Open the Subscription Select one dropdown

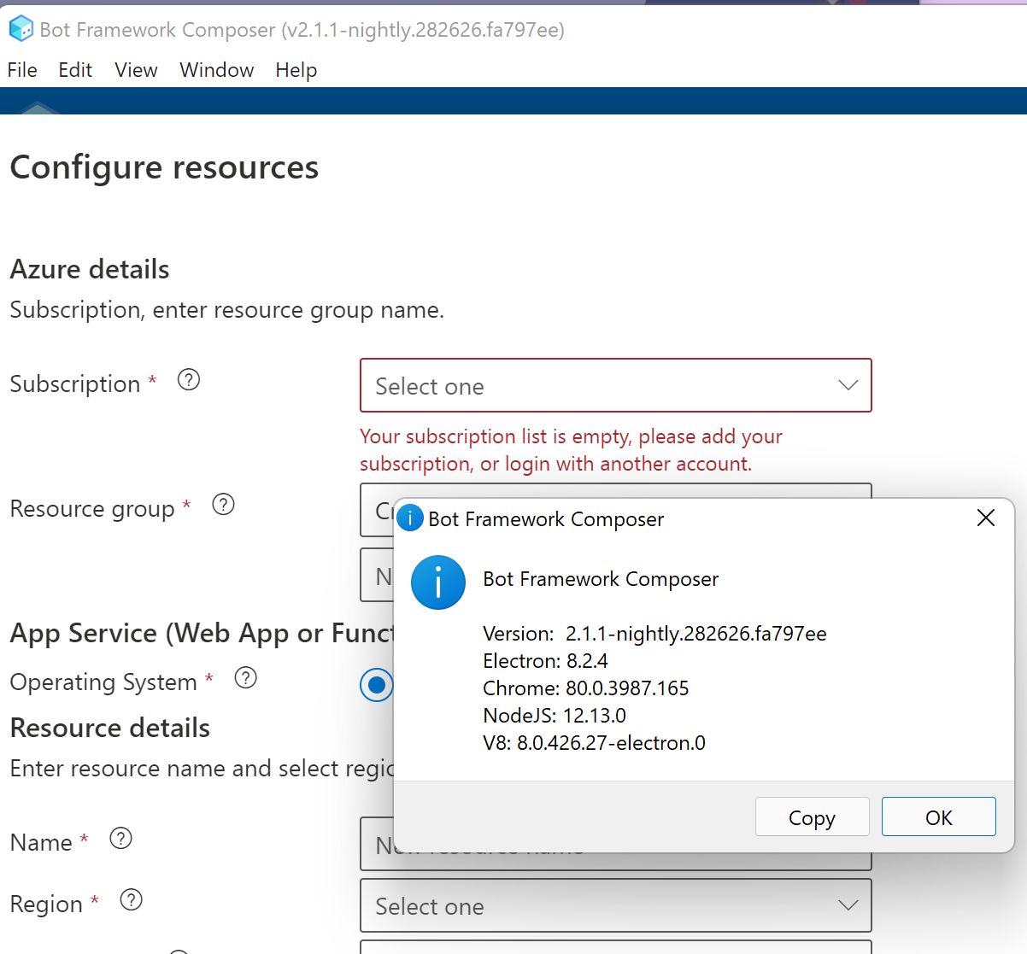point(615,385)
